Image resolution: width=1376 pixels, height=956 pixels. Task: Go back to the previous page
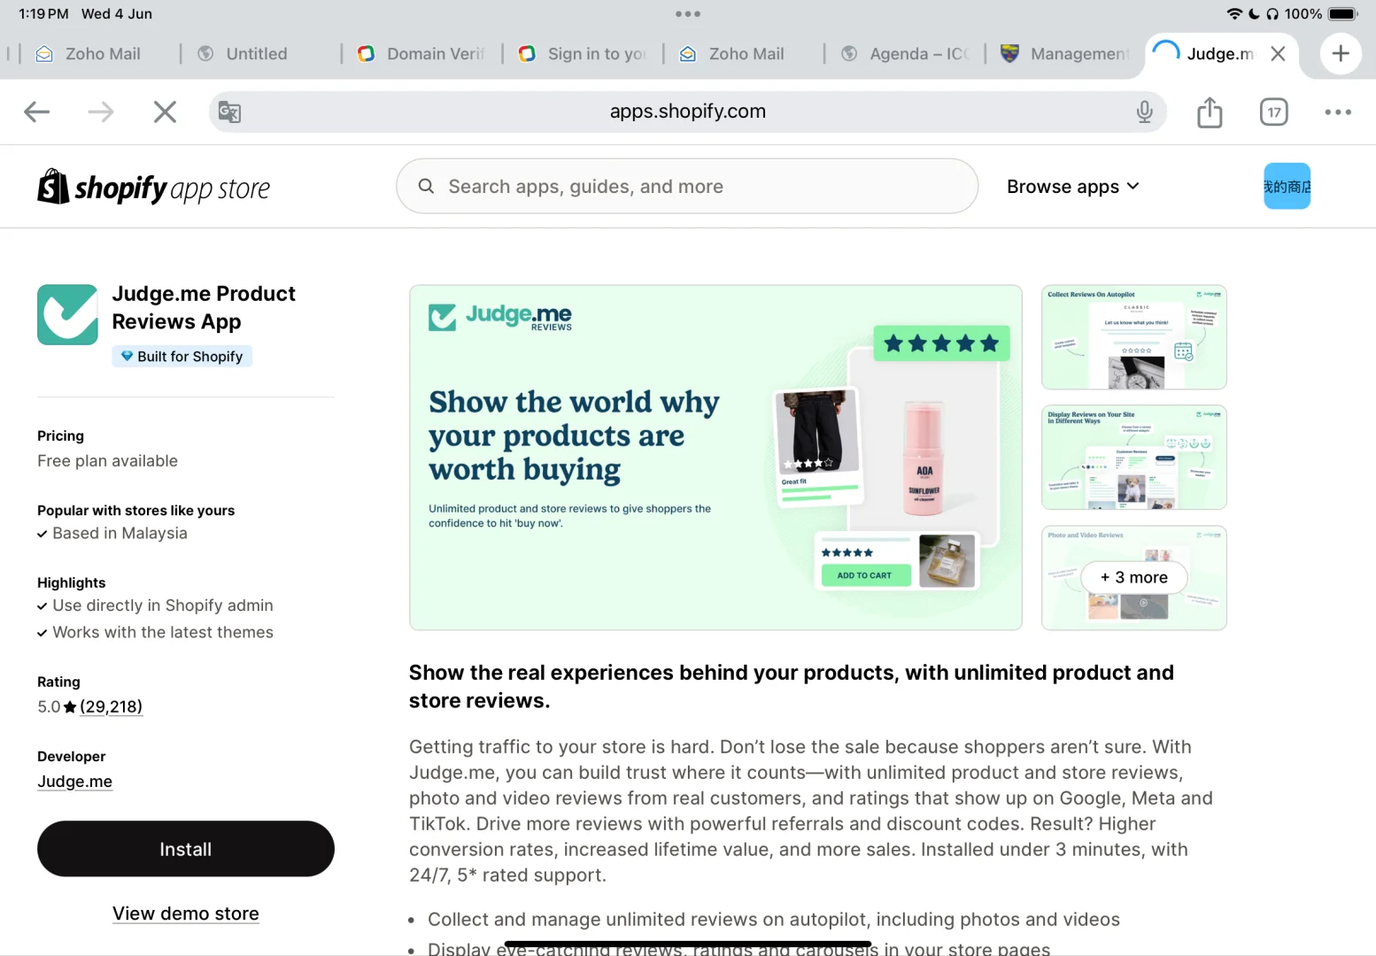(36, 112)
